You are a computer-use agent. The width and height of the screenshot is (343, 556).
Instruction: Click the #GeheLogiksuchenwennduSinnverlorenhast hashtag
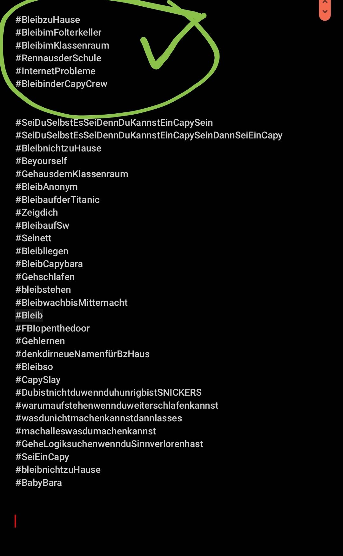coord(109,444)
